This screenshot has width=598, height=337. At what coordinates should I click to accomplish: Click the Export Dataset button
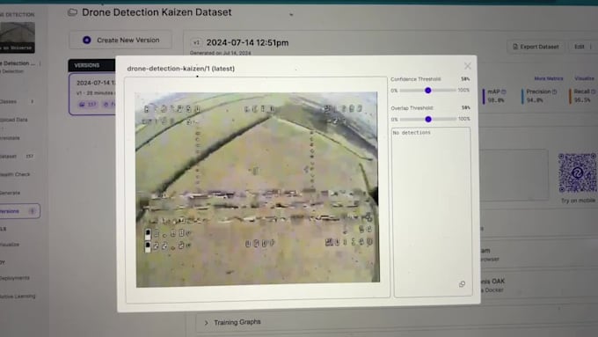(536, 47)
